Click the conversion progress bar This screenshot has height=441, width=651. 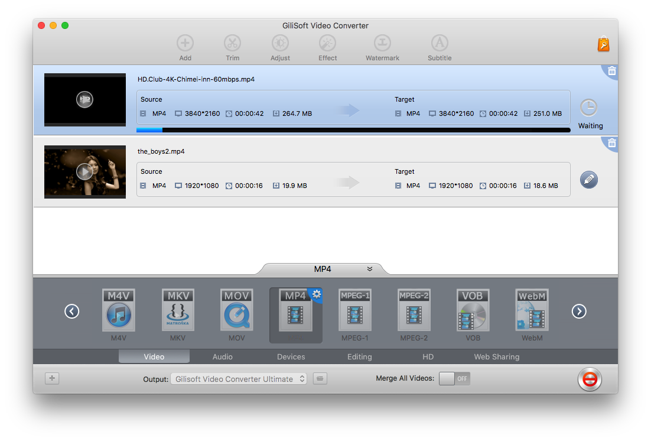pos(353,130)
